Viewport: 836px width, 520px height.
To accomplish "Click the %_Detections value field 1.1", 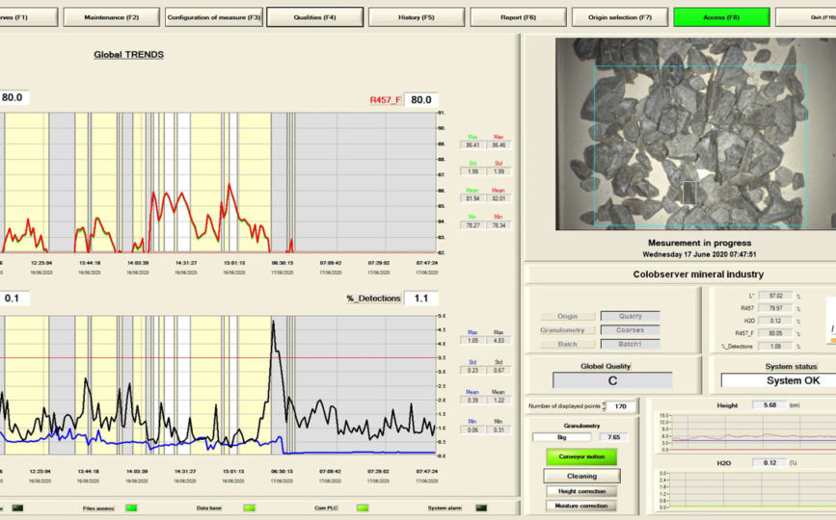I will pos(420,299).
